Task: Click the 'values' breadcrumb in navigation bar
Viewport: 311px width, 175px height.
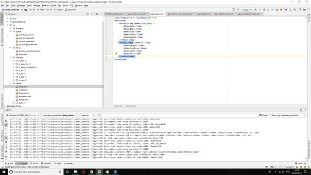Action: pos(58,10)
